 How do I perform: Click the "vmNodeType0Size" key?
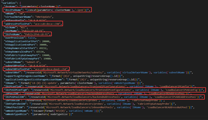click(16, 114)
